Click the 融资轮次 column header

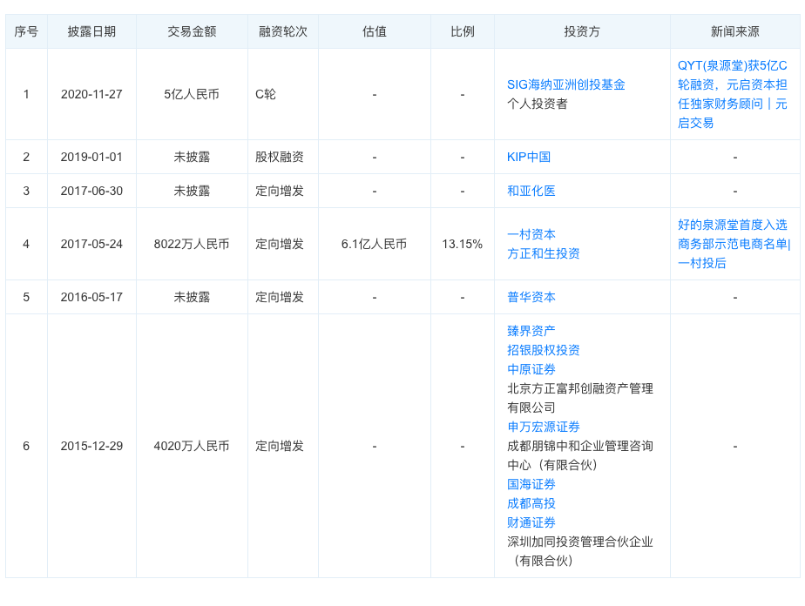click(x=283, y=32)
